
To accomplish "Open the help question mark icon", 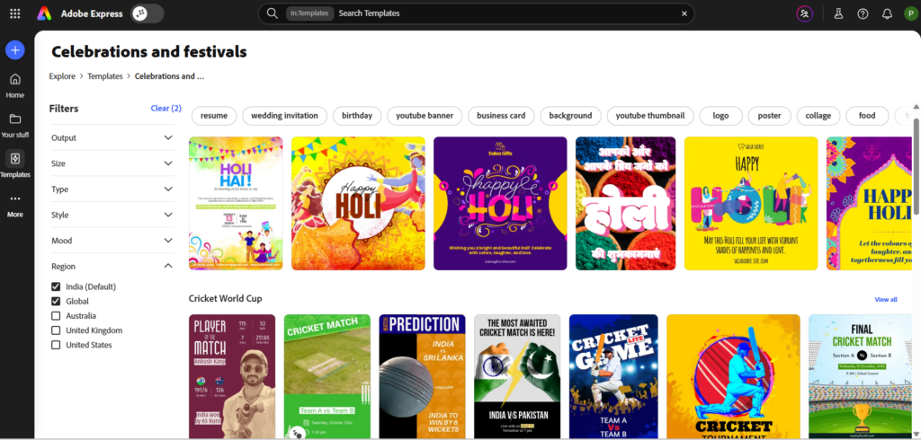I will (863, 13).
